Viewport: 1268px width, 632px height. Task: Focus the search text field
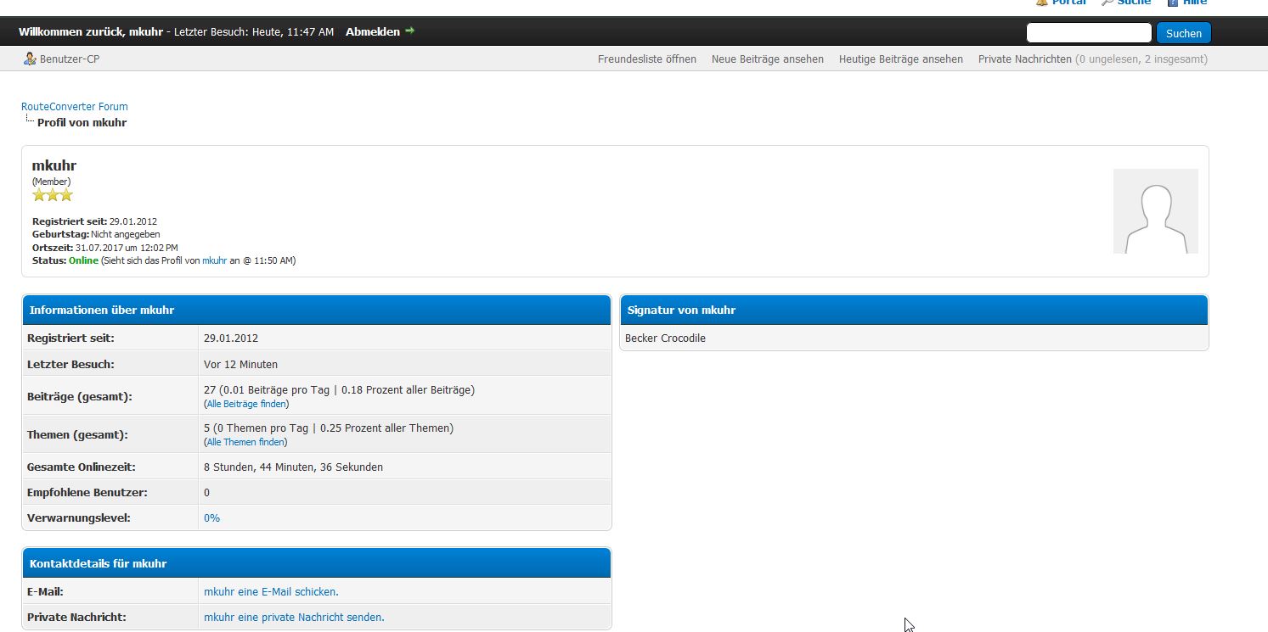tap(1088, 33)
